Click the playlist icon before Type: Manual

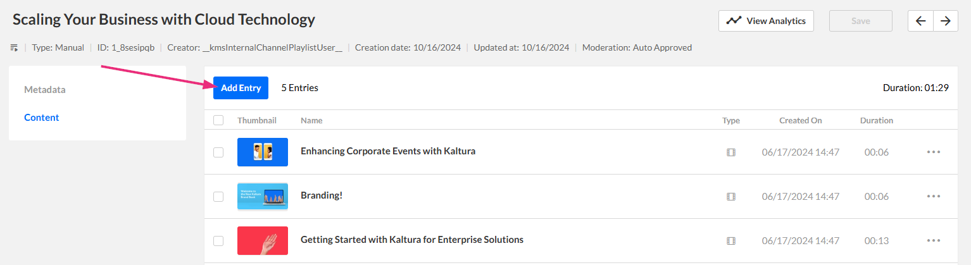14,47
